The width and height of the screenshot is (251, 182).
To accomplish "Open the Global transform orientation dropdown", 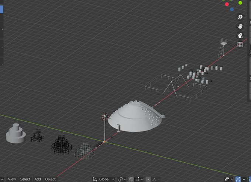I will click(x=104, y=179).
